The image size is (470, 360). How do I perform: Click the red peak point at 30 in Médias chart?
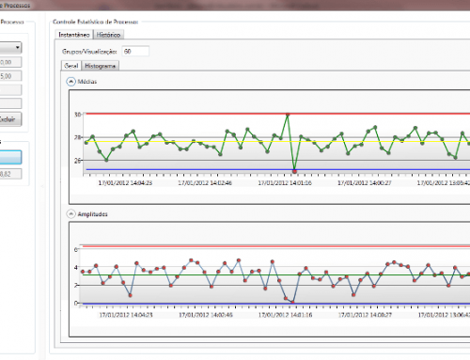288,115
